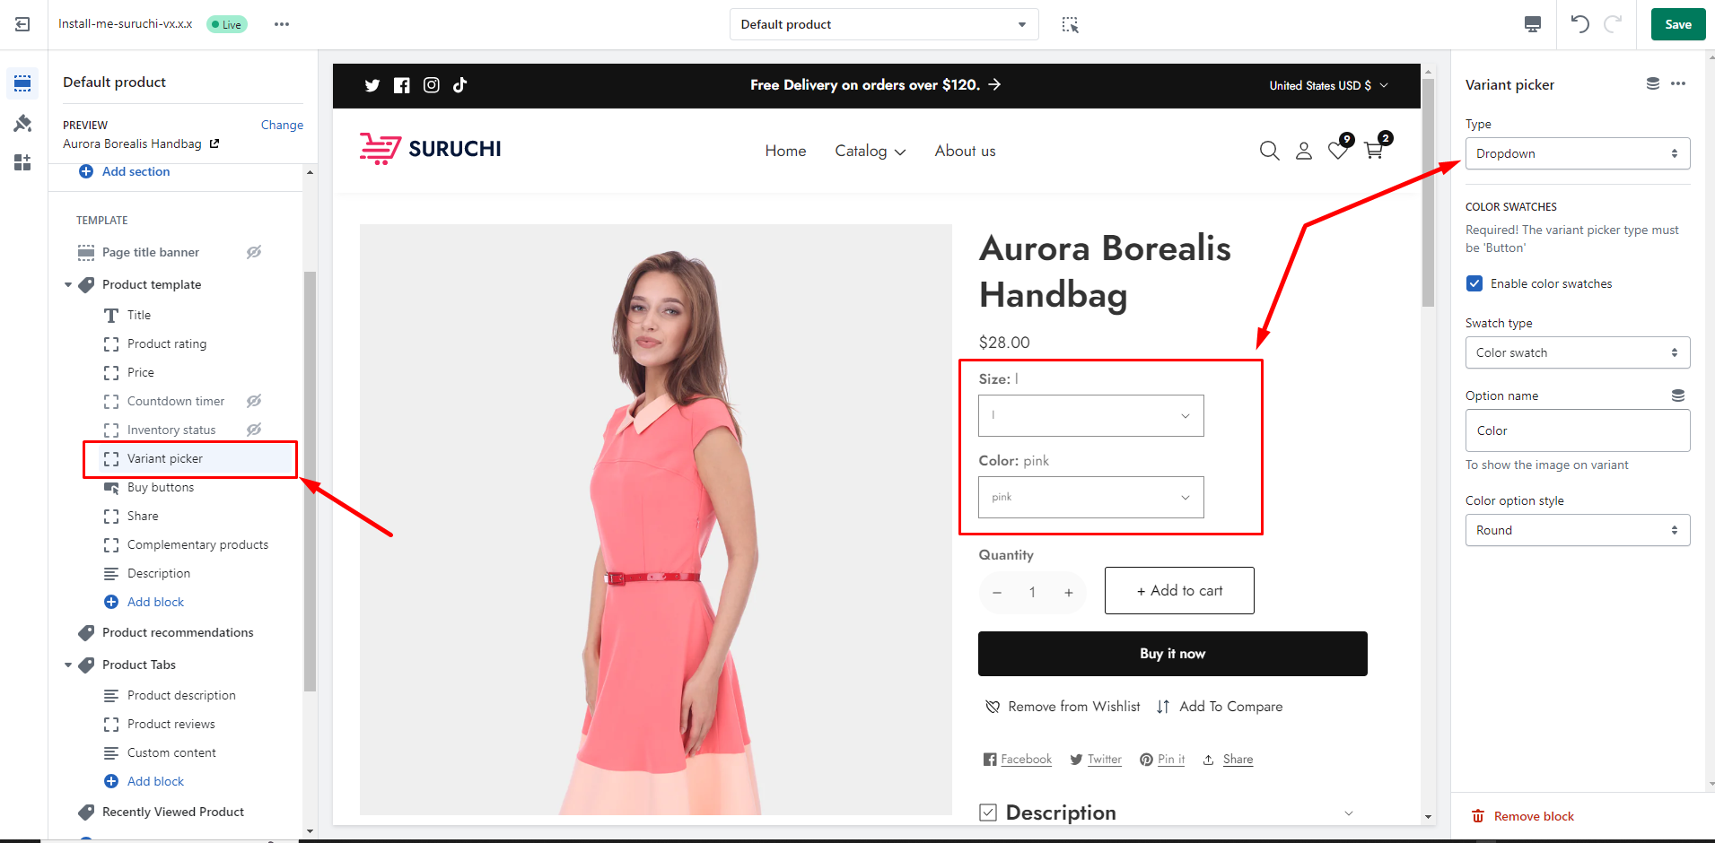
Task: Open the Catalog menu in store navigation
Action: [x=870, y=151]
